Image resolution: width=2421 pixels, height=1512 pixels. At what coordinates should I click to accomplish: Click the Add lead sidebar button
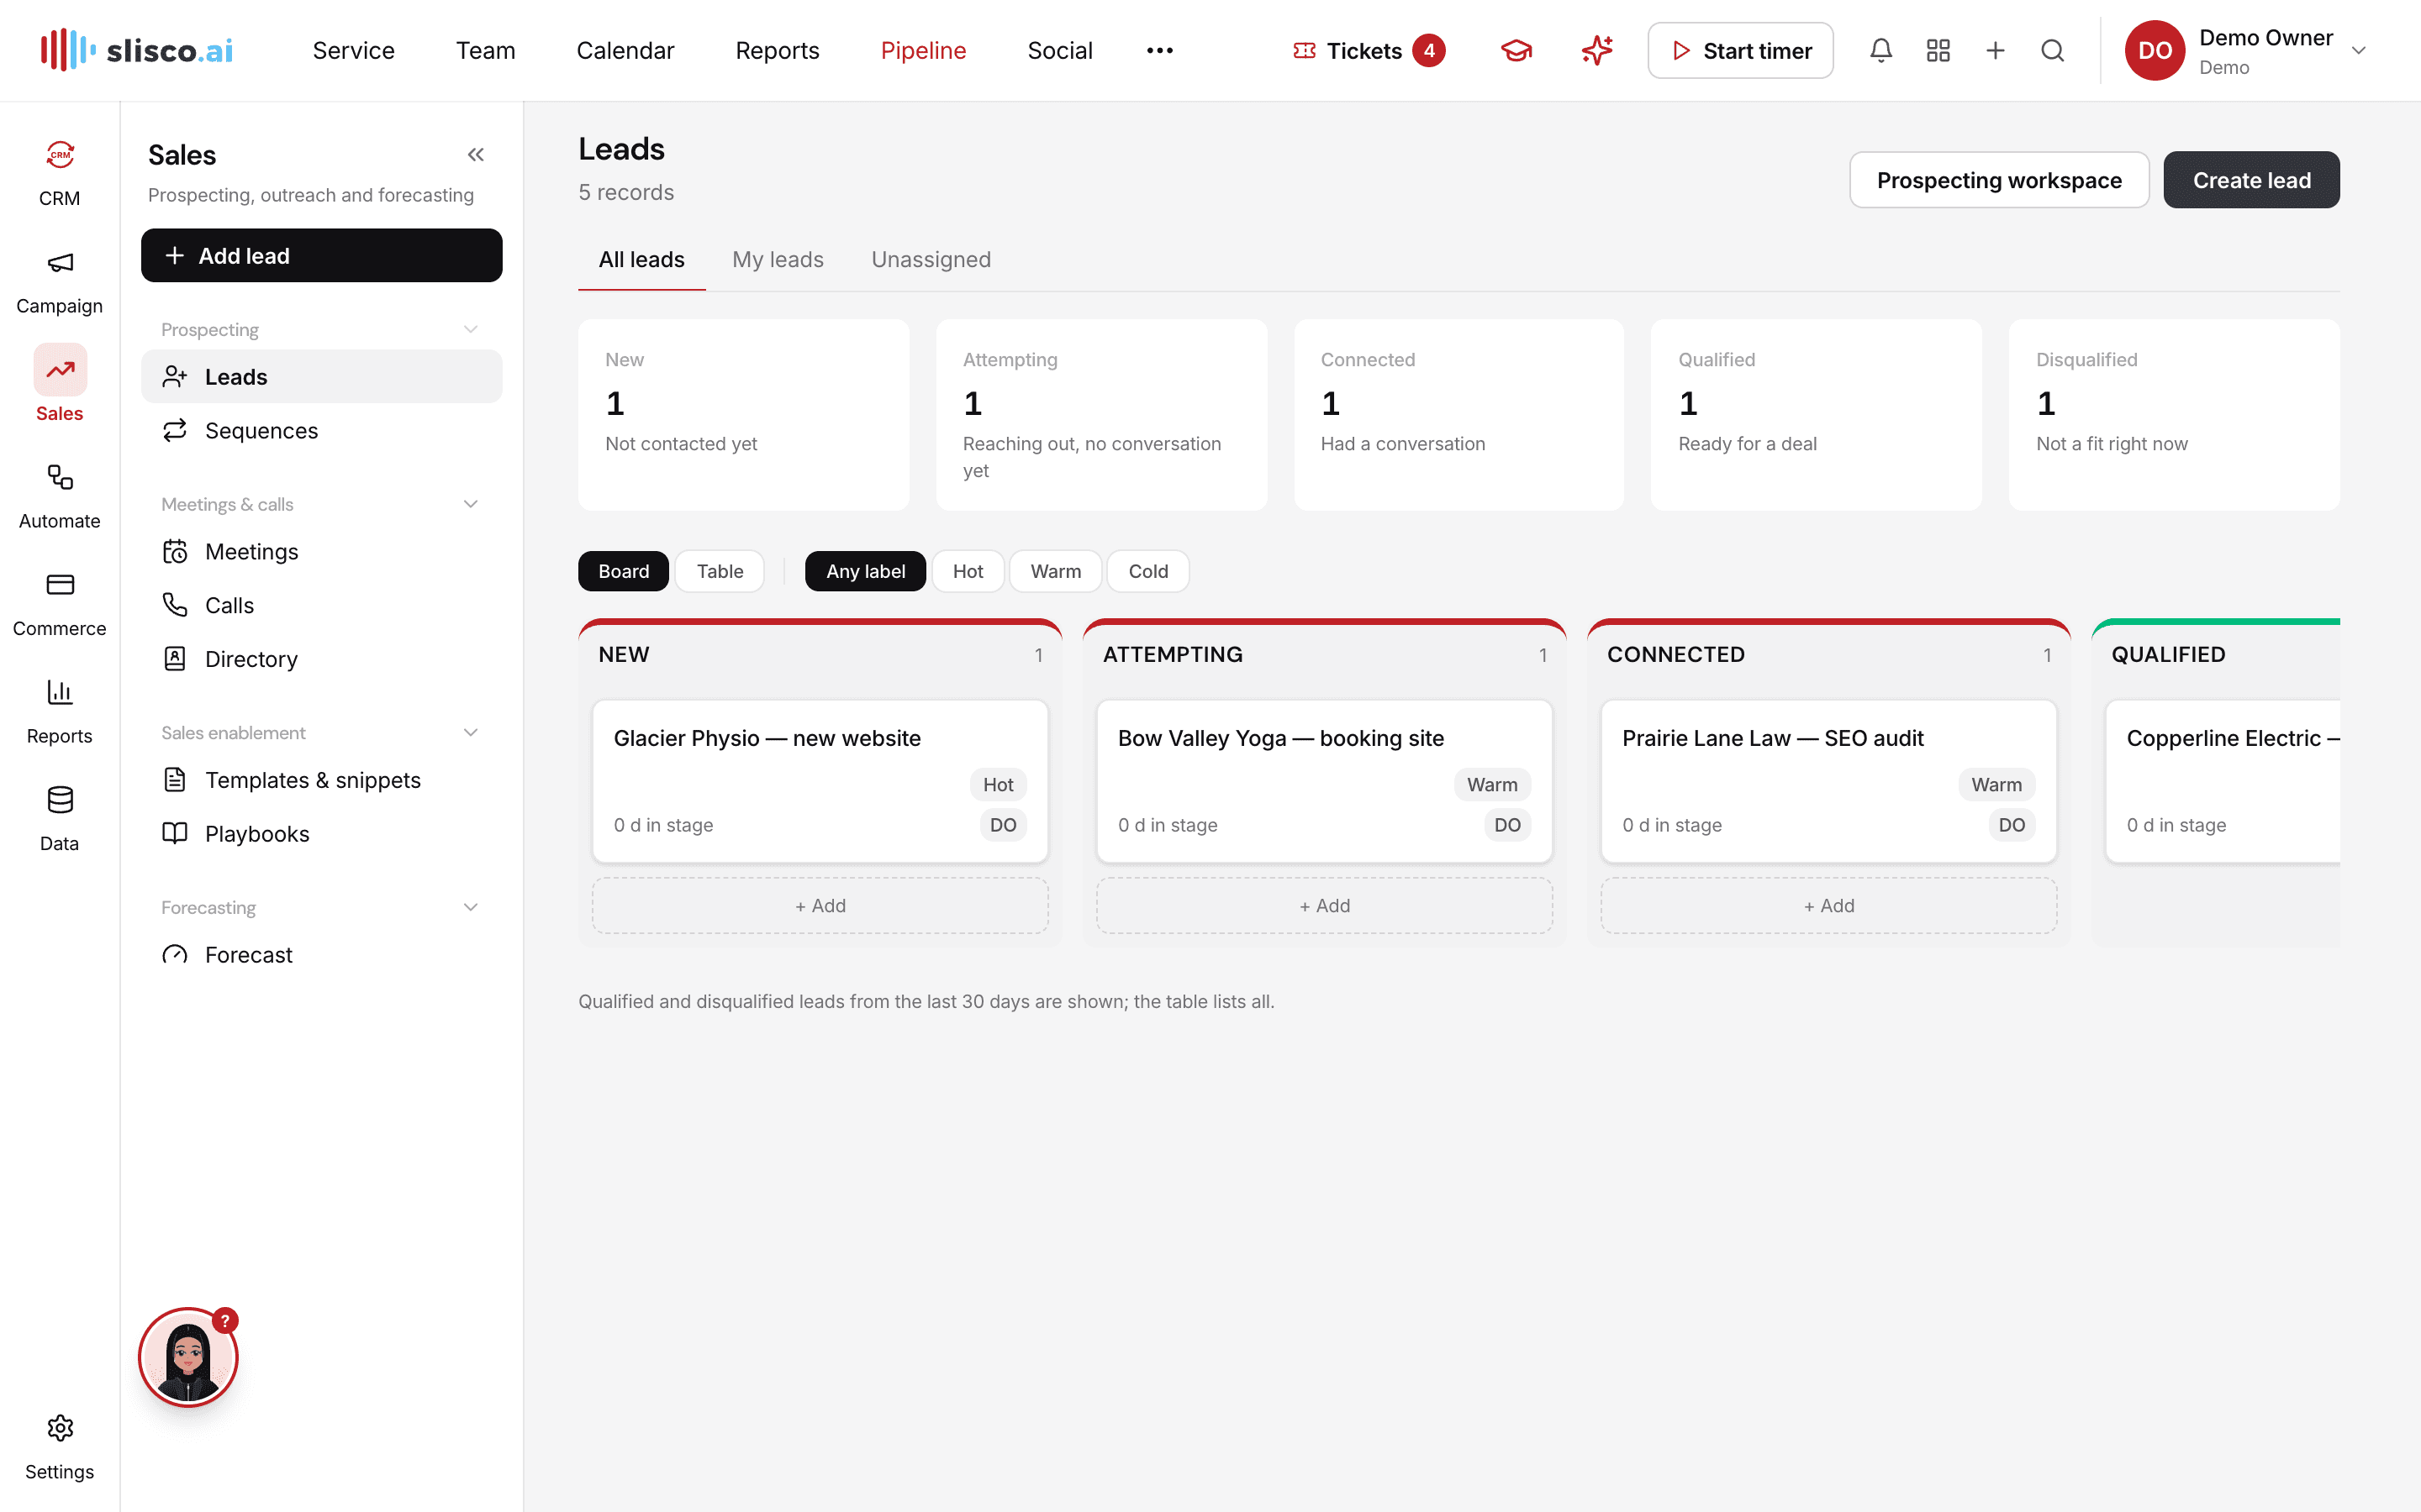pos(321,255)
